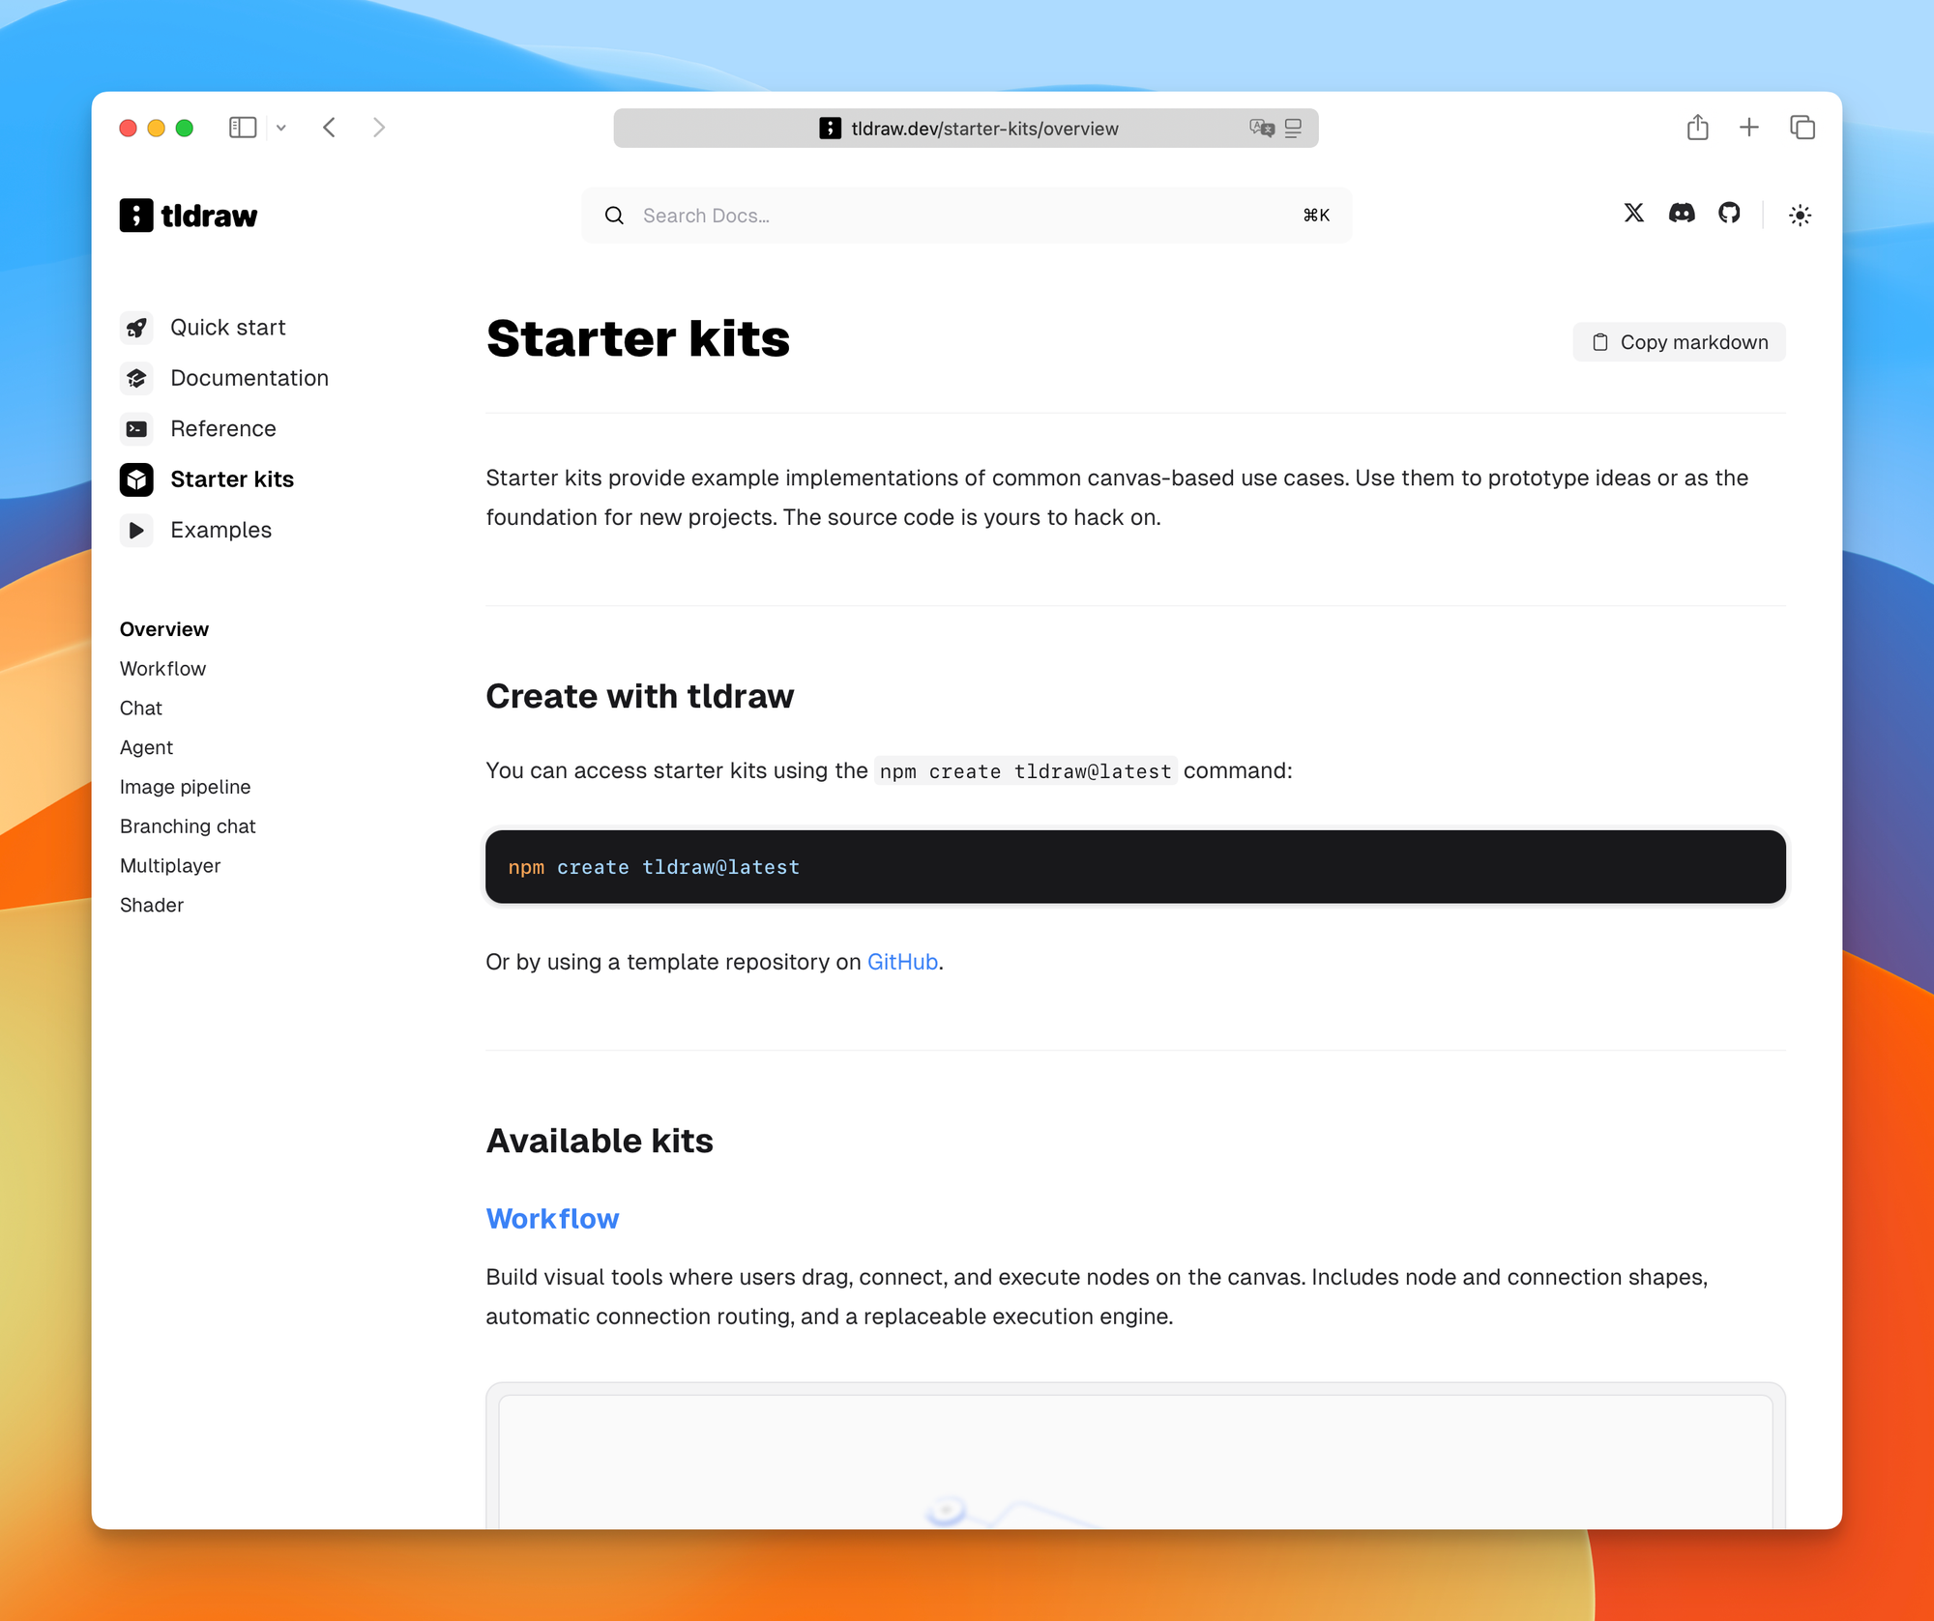Viewport: 1934px width, 1621px height.
Task: Click the address bar URL
Action: (x=984, y=129)
